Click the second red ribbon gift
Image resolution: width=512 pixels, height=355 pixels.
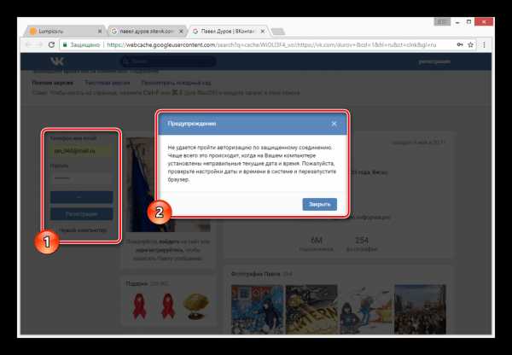168,306
